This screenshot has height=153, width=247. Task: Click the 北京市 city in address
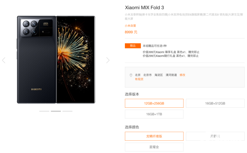148,75
